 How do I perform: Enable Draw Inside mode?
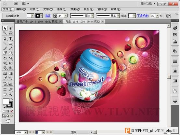tap(12, 116)
